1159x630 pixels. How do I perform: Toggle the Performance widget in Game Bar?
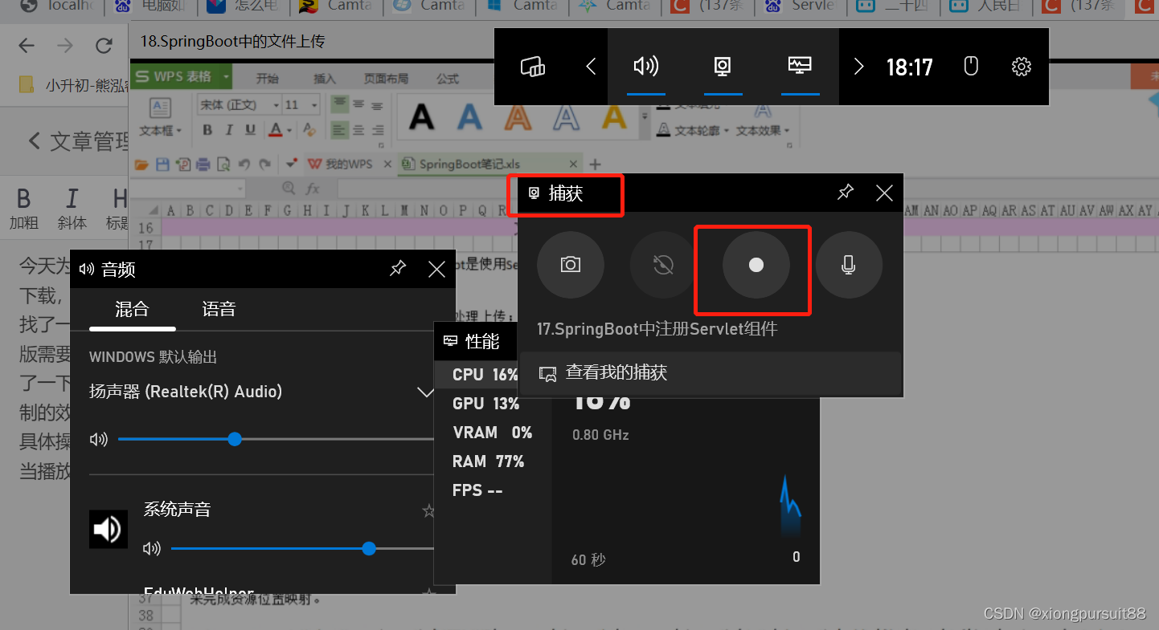[800, 67]
